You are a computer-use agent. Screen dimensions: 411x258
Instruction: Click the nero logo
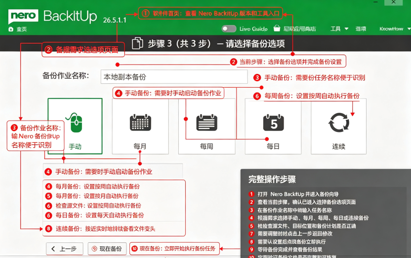coord(23,16)
